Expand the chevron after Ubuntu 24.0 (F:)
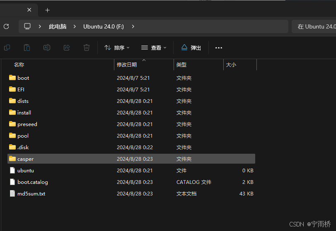 click(133, 26)
